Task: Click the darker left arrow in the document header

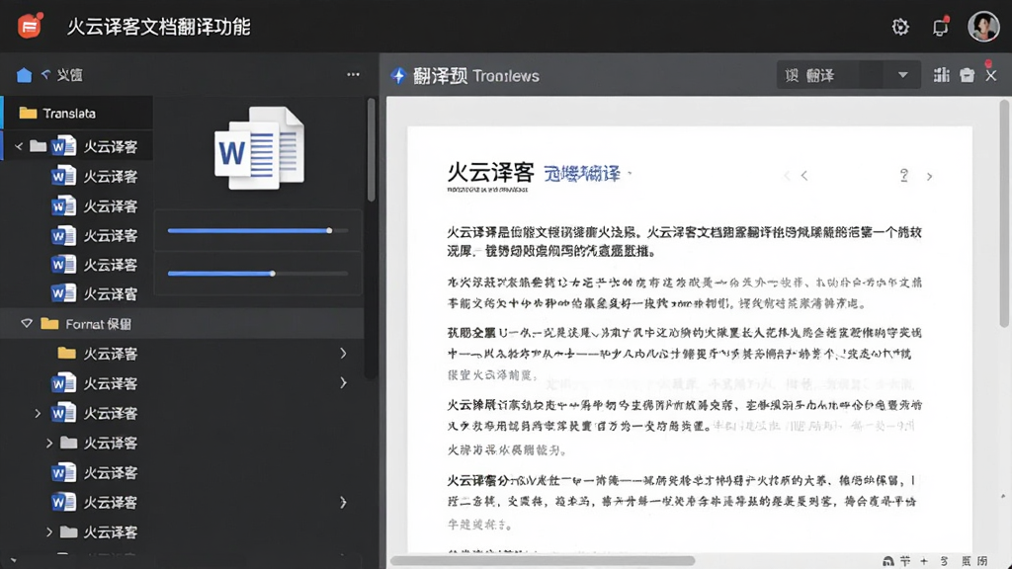Action: (804, 176)
